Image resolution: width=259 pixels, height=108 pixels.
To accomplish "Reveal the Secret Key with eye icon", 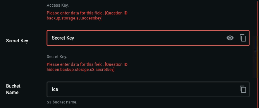I will (230, 38).
